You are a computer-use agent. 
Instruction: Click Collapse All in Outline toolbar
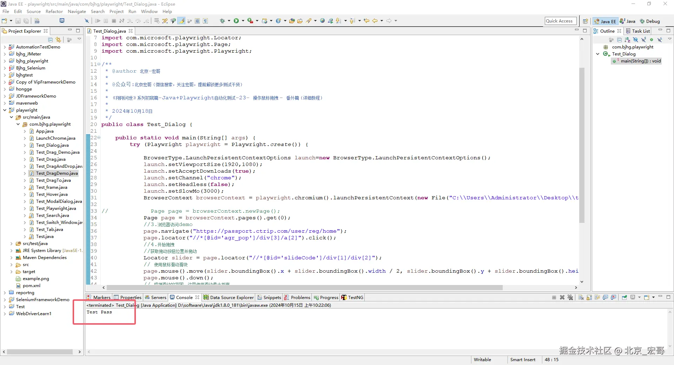(620, 40)
